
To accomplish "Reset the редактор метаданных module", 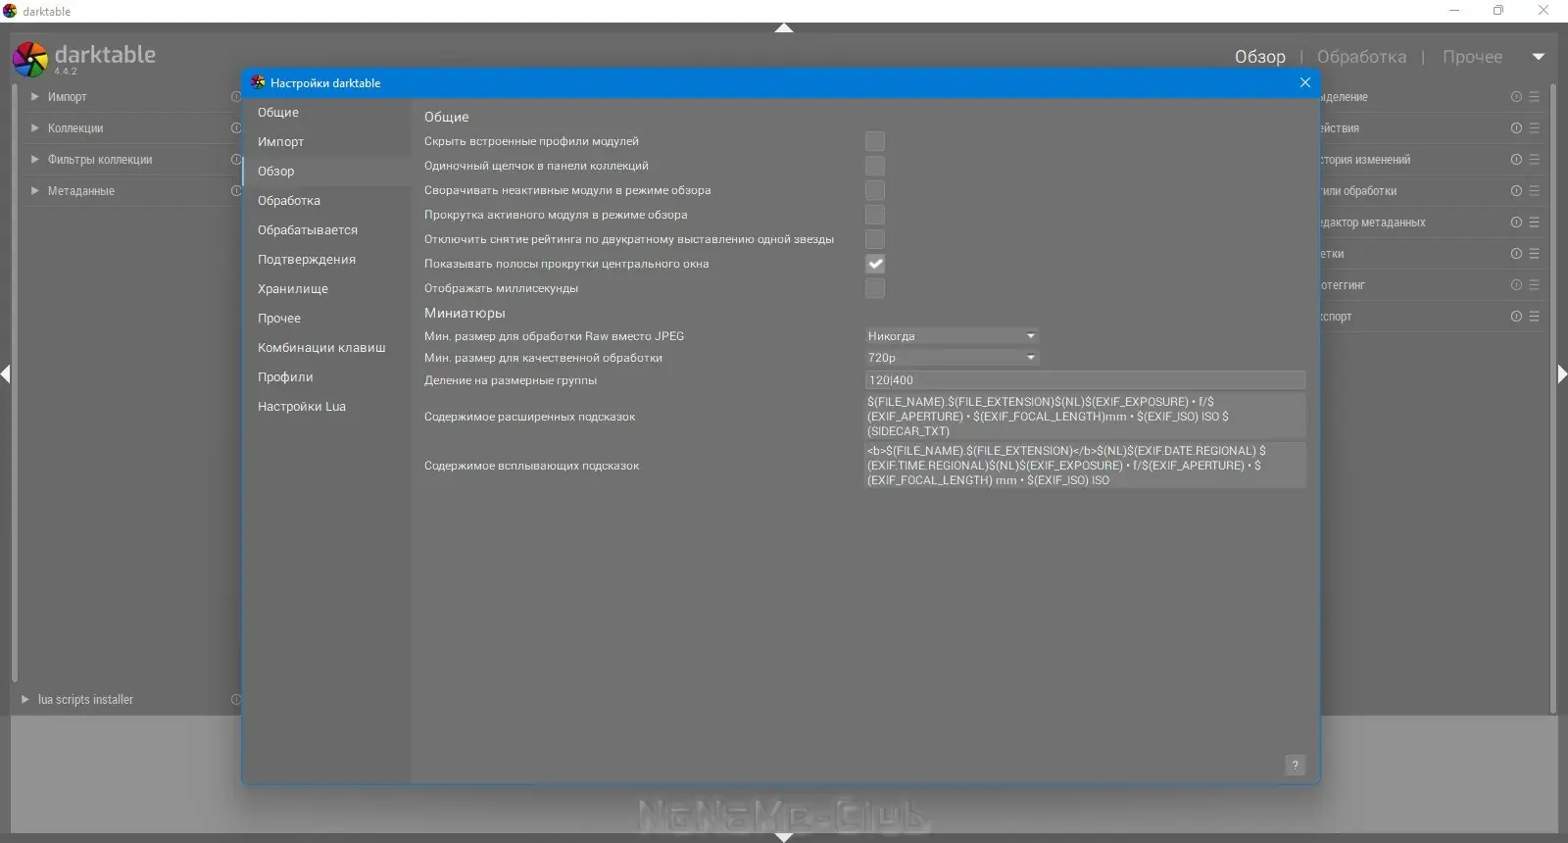I will 1516,223.
